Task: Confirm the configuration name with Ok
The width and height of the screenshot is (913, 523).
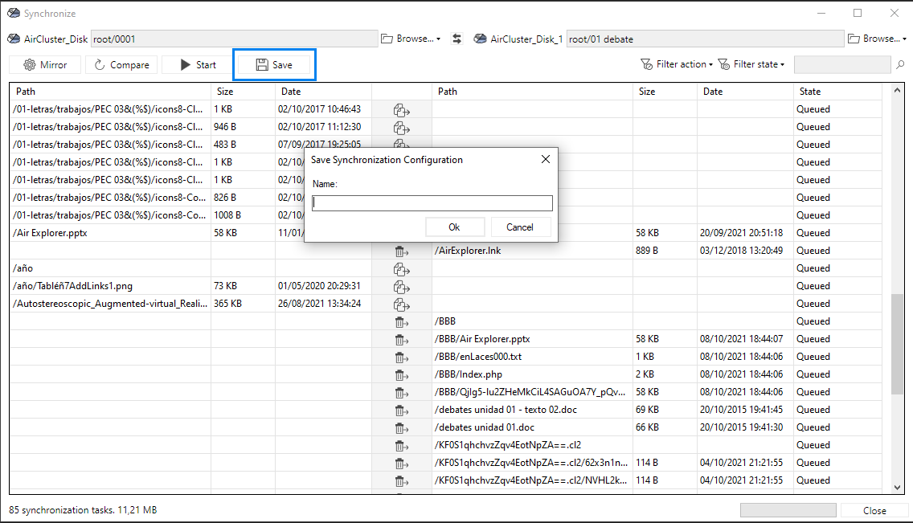Action: [x=455, y=227]
